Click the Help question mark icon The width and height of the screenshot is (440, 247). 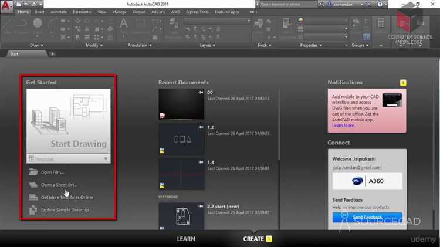click(x=380, y=5)
